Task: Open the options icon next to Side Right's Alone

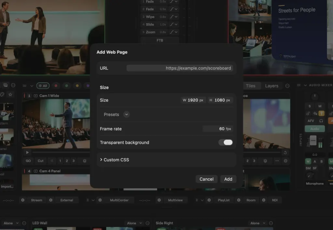Action: pyautogui.click(x=271, y=223)
